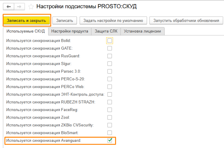
Task: Enable Sigur synchronization checkbox
Action: [x=110, y=64]
